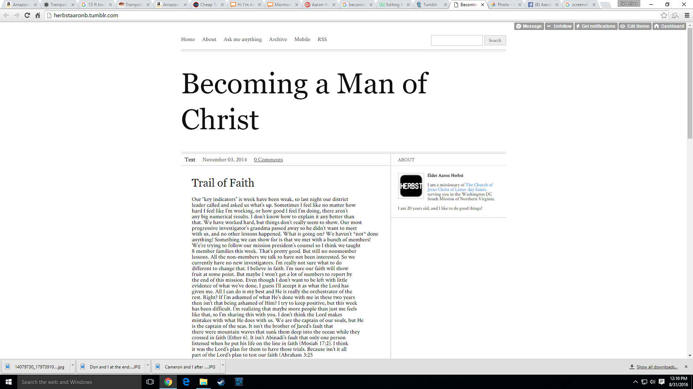693x389 pixels.
Task: Open the Windows Start menu
Action: click(x=9, y=382)
